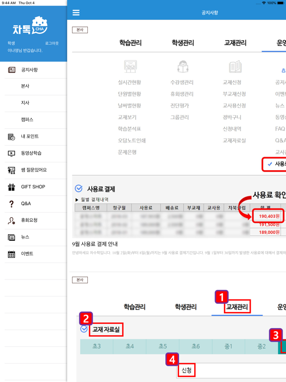Select the 중2 grade tab
The height and width of the screenshot is (382, 286).
[x=262, y=346]
